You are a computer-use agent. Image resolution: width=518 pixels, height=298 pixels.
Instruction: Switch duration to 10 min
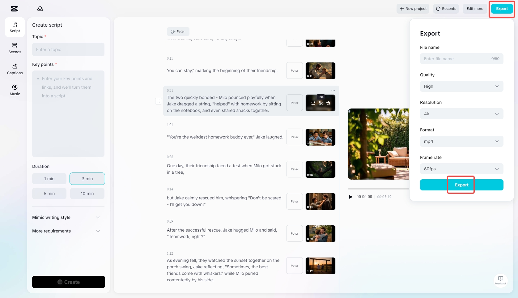tap(87, 193)
